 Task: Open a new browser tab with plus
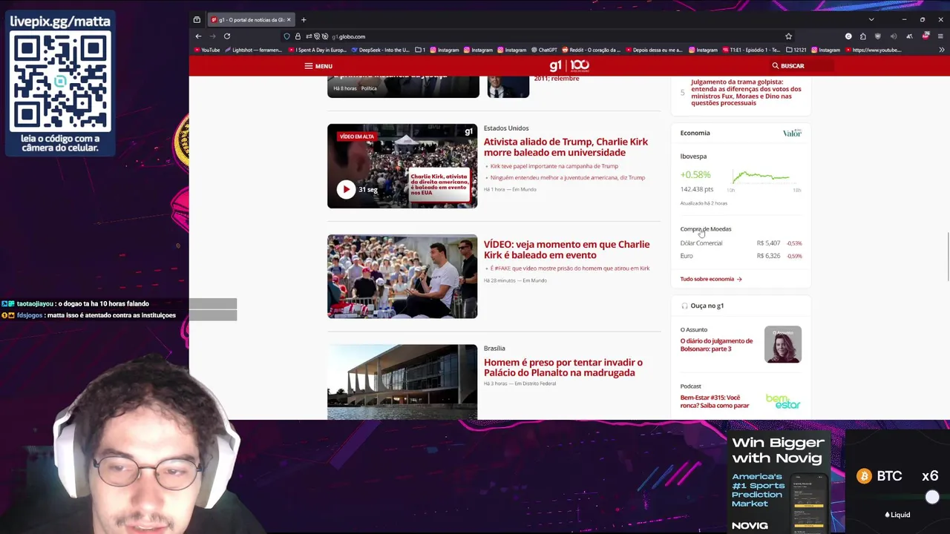304,20
